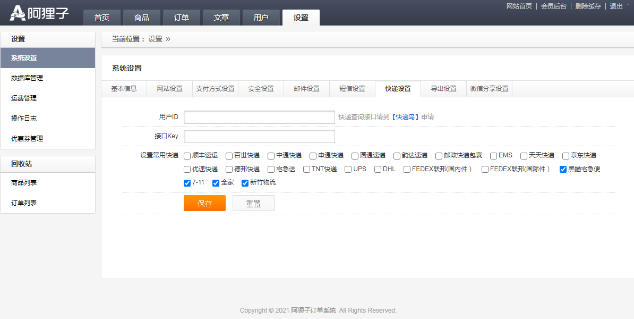Click into the 用户ID input field
The image size is (634, 319).
[259, 117]
